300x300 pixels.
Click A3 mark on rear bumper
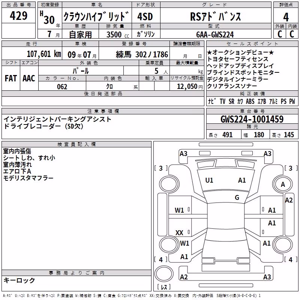pos(267,277)
